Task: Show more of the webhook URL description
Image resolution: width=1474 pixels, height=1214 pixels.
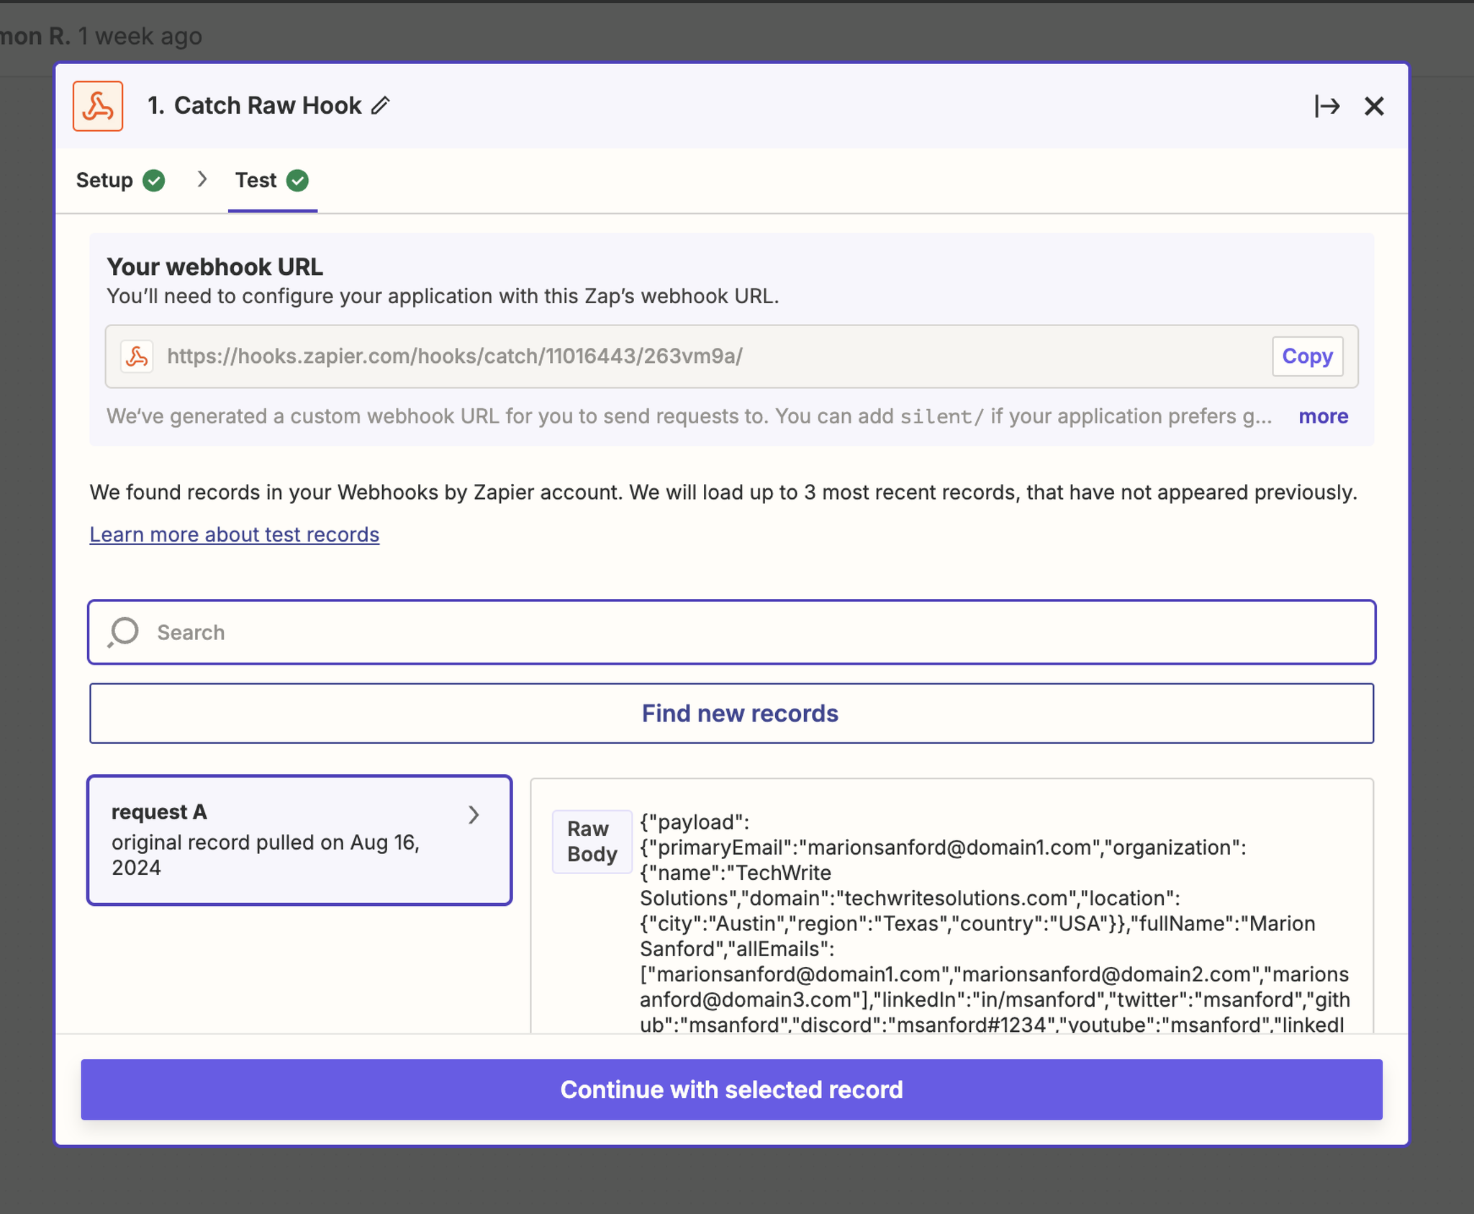Action: (x=1323, y=416)
